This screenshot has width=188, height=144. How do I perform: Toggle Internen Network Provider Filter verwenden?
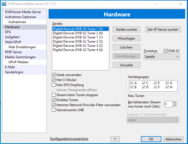[54, 105]
